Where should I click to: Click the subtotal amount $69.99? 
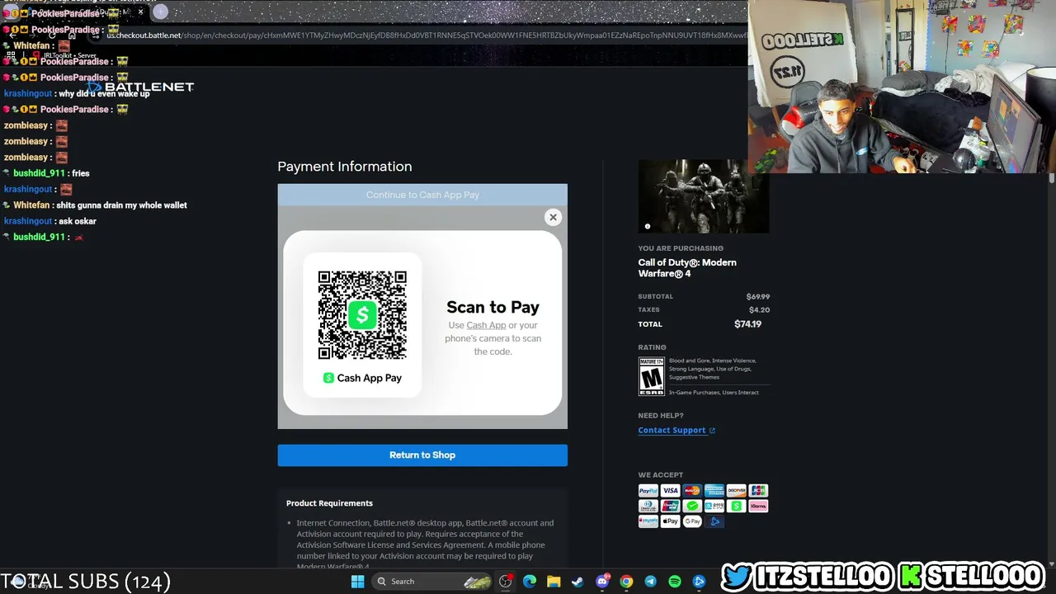tap(758, 296)
